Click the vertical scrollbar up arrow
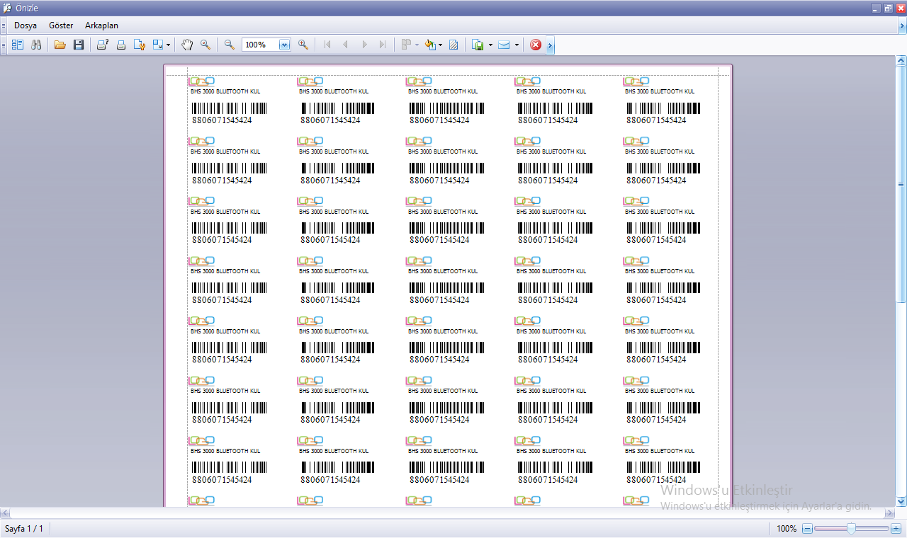Screen dimensions: 907x538 (901, 62)
